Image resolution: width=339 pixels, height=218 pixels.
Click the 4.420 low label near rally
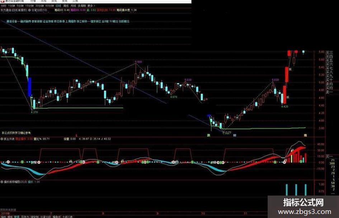point(284,106)
